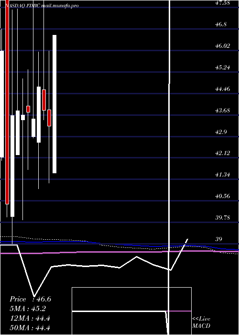Click the 44.46 price axis label

pyautogui.click(x=223, y=89)
